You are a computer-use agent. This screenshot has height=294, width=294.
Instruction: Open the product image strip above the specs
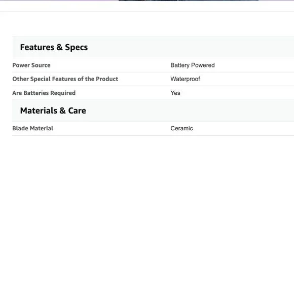point(189,1)
